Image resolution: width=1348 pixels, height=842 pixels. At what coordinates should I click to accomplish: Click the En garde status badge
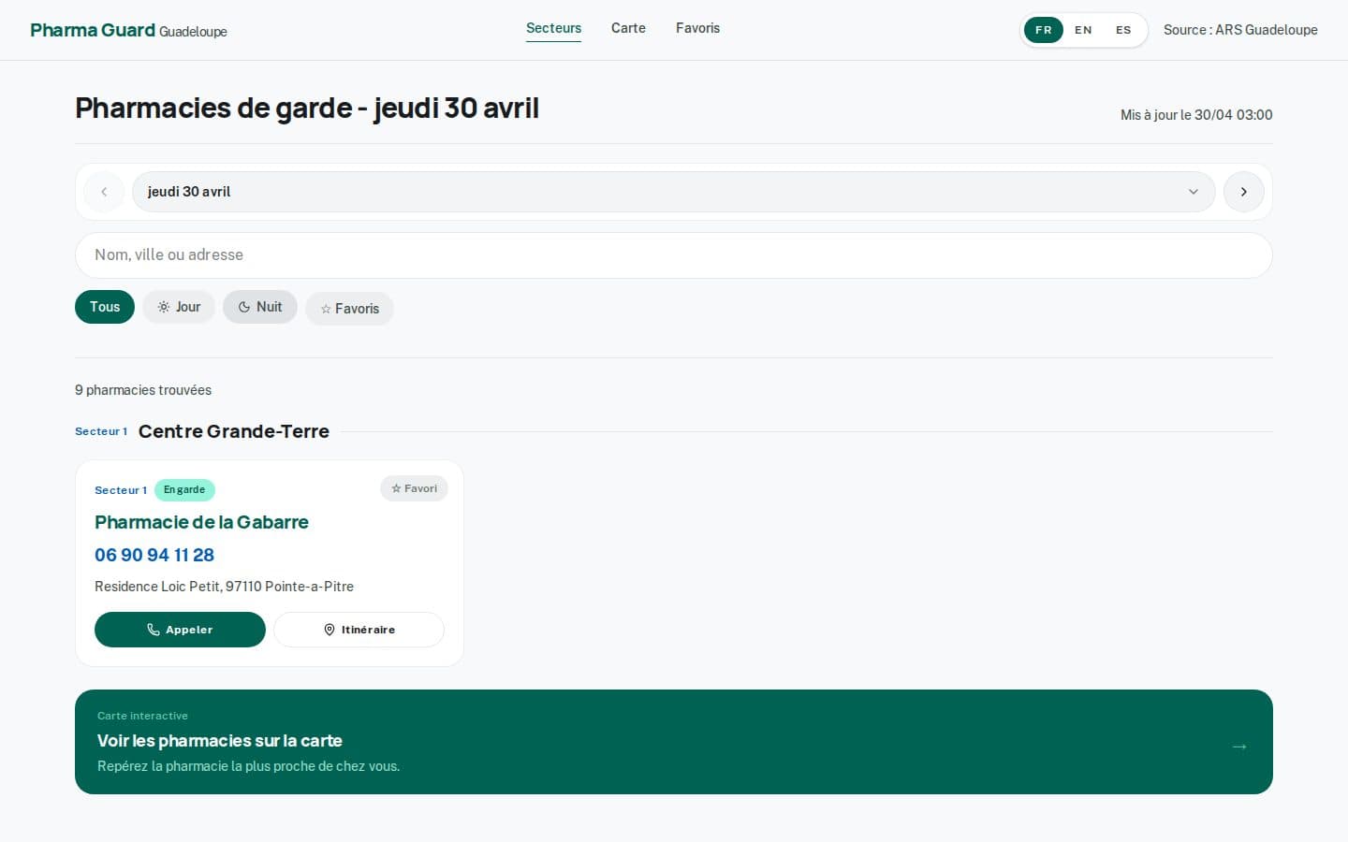click(184, 490)
